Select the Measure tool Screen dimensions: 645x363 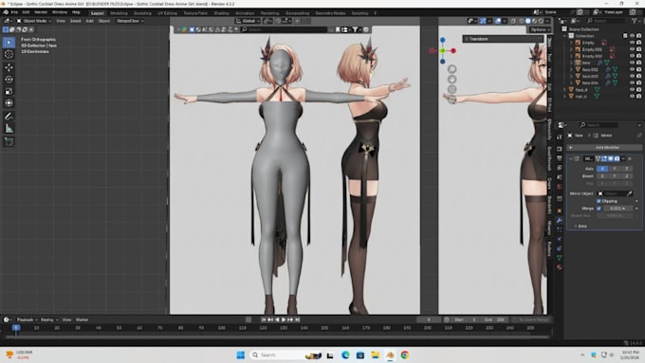coord(9,129)
